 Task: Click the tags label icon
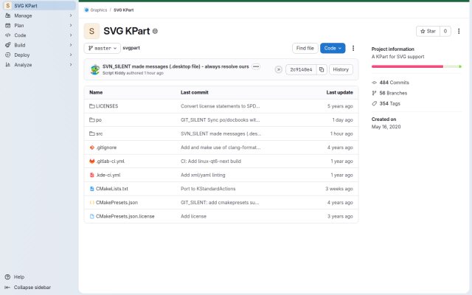pos(374,103)
